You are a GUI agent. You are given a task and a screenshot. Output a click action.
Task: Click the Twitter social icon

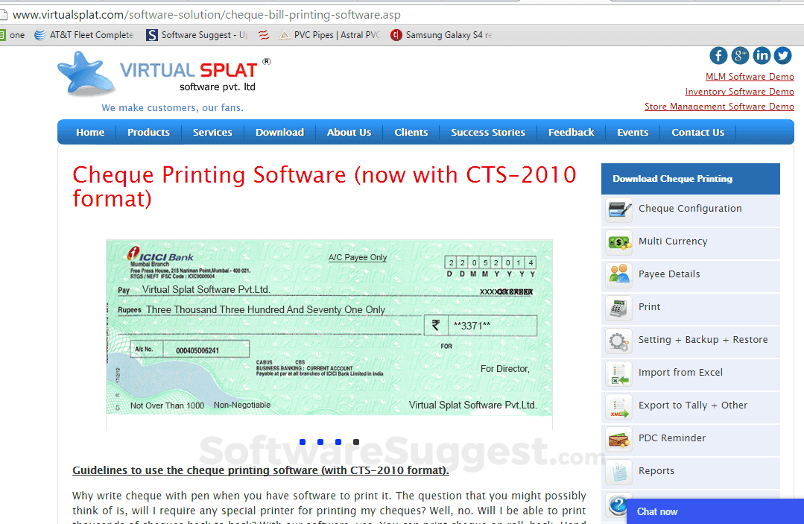tap(782, 55)
